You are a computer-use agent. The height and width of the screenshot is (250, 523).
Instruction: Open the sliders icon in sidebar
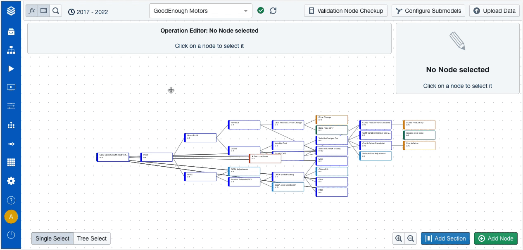[x=11, y=106]
